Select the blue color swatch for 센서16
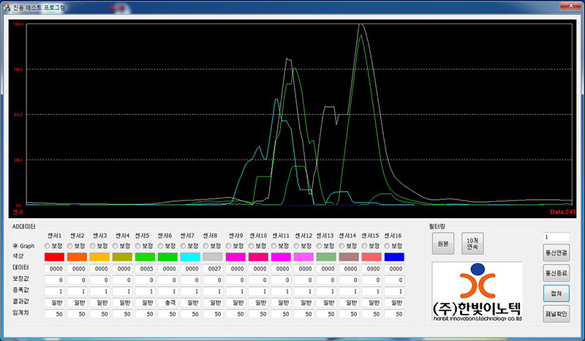Image resolution: width=585 pixels, height=341 pixels. (394, 258)
